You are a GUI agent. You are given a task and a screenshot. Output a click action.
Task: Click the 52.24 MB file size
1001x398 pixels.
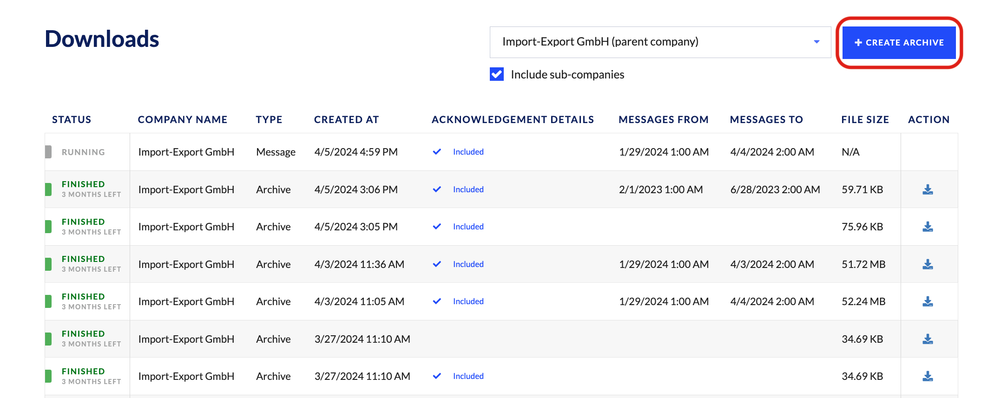click(x=863, y=301)
